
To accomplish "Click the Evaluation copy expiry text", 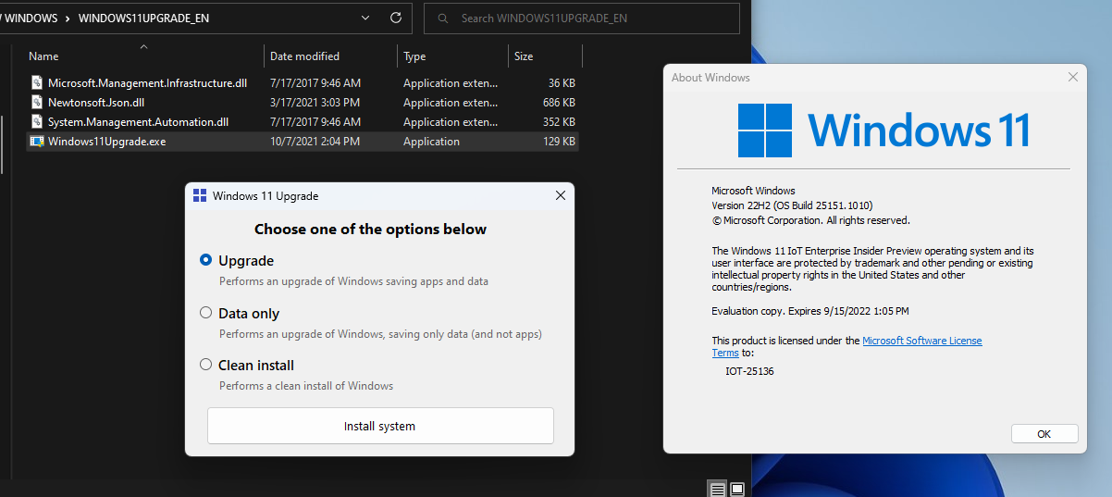I will pyautogui.click(x=810, y=311).
